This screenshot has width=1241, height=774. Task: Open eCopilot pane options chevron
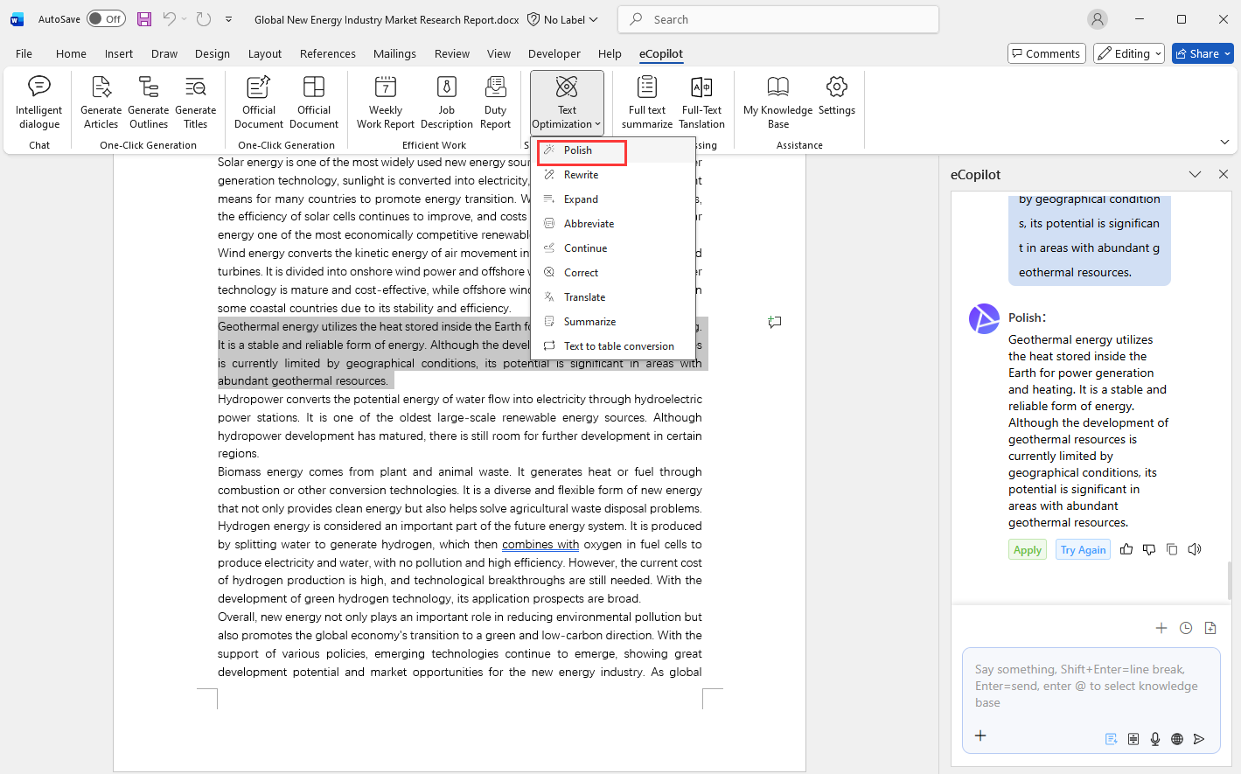[x=1195, y=174]
